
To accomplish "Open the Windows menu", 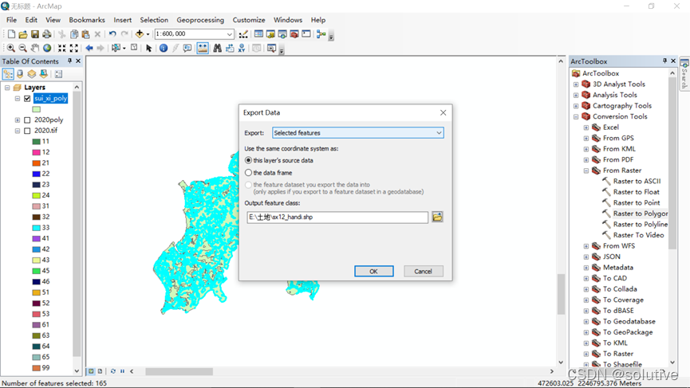I will click(288, 20).
